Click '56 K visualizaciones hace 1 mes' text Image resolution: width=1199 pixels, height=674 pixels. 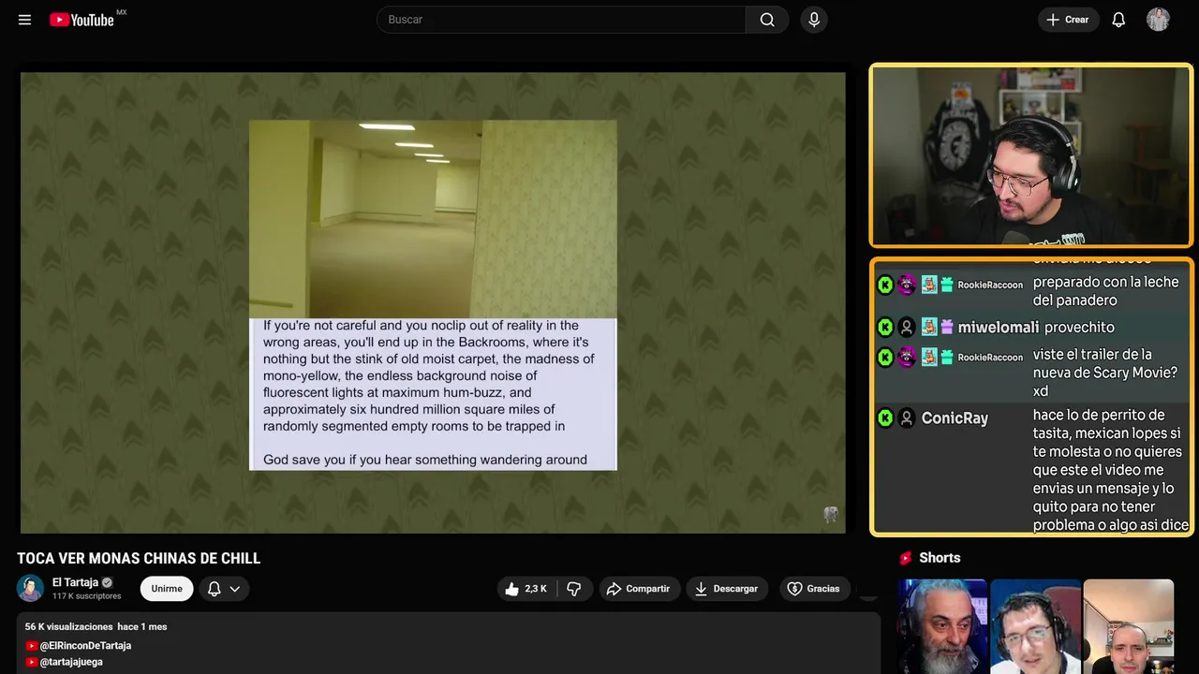pyautogui.click(x=96, y=626)
